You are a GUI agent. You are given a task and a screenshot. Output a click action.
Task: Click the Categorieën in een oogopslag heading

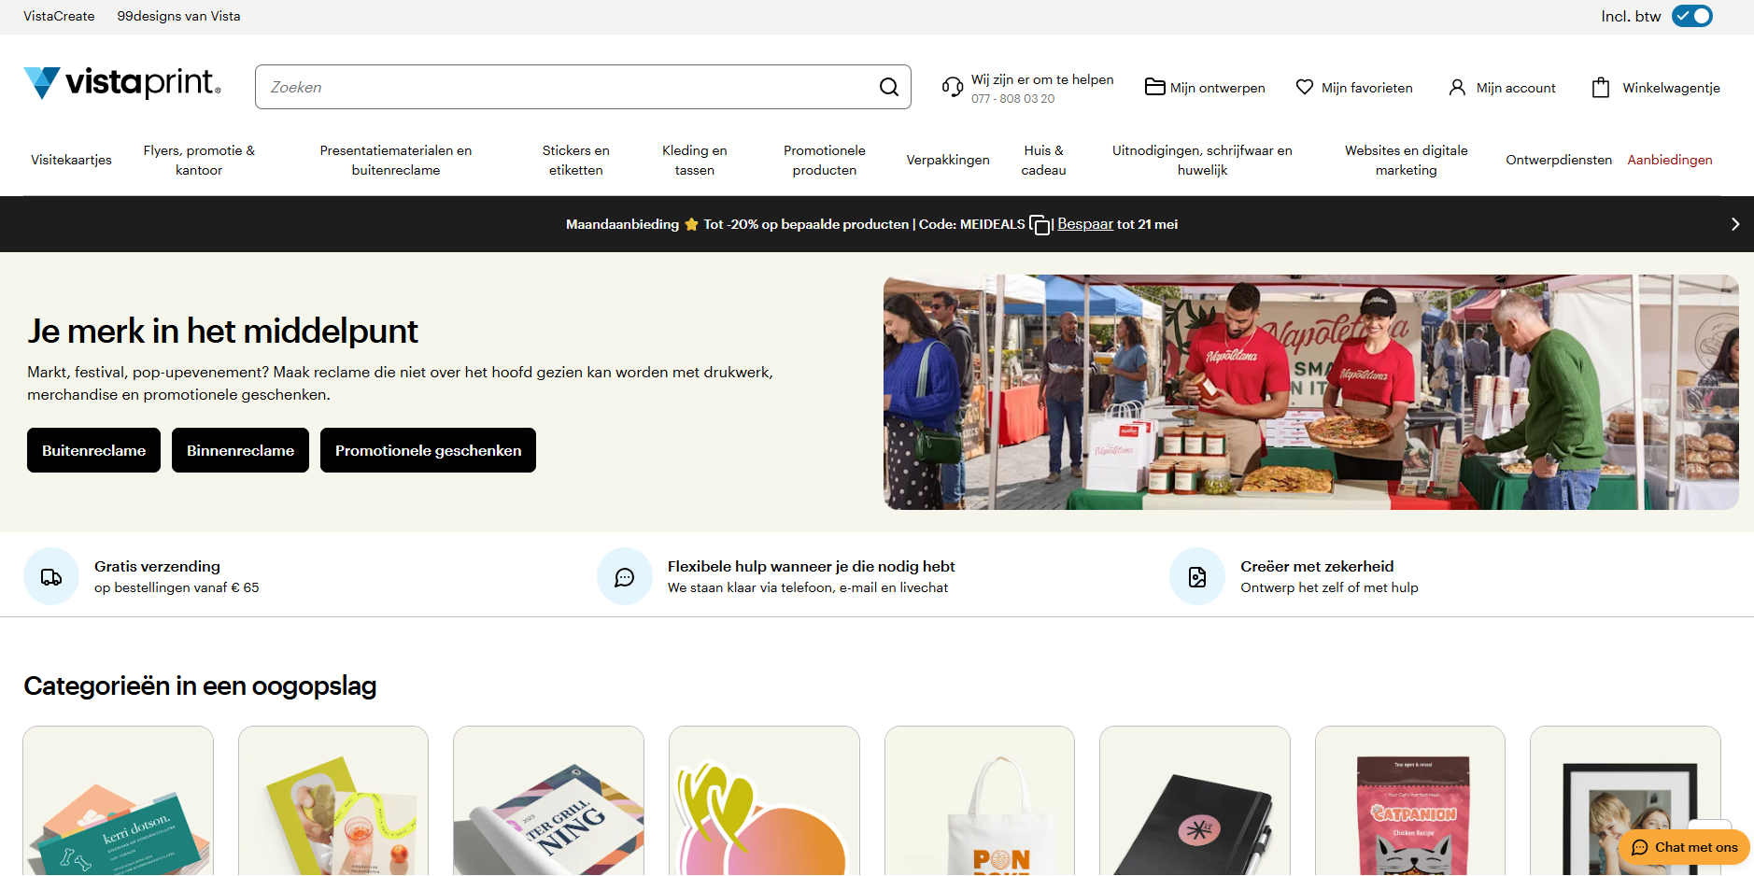coord(200,686)
